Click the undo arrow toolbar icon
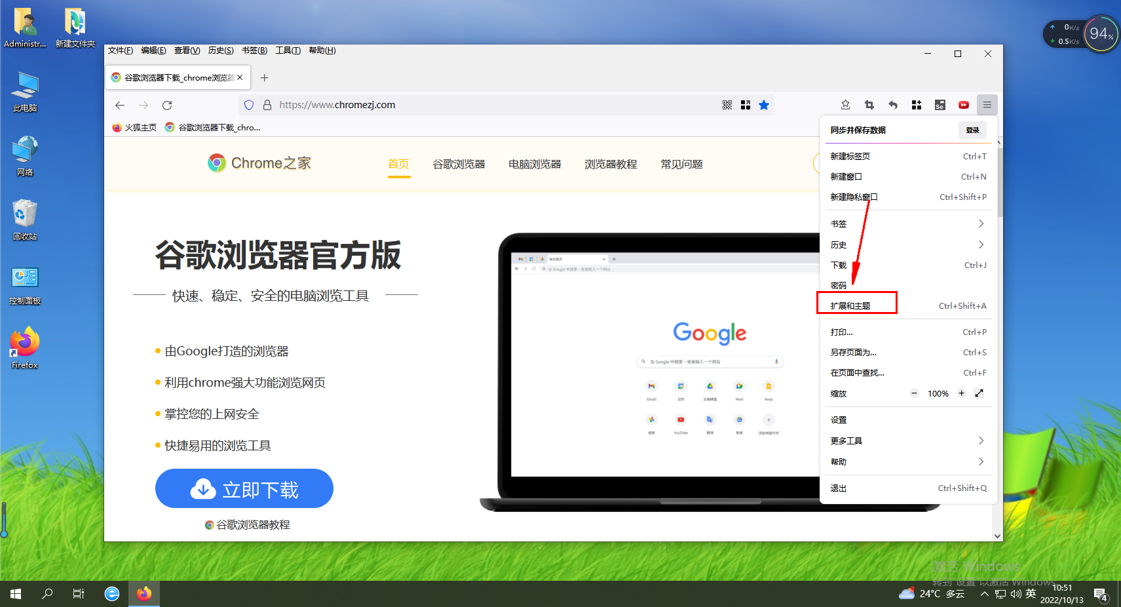The height and width of the screenshot is (607, 1121). tap(893, 105)
